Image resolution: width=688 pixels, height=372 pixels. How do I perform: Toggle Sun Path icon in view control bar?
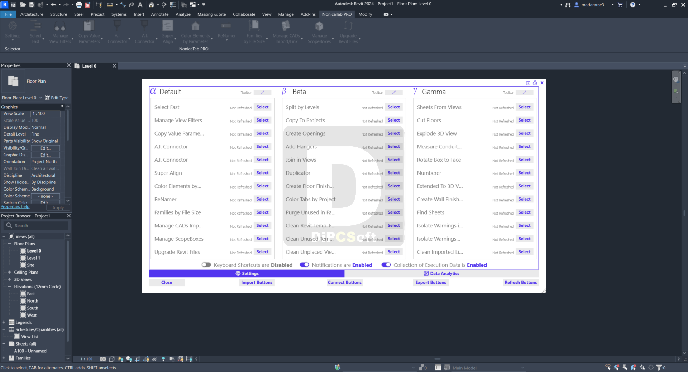coord(120,359)
